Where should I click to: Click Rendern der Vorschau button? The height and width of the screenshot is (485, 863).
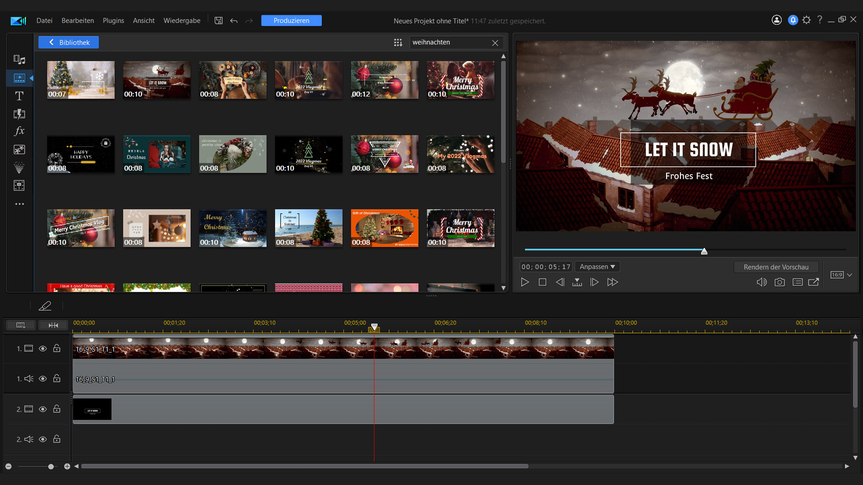coord(776,267)
